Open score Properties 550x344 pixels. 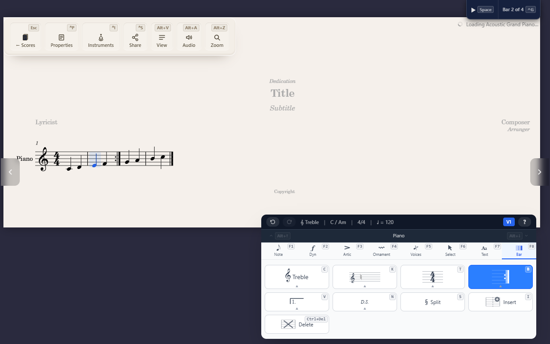click(61, 37)
